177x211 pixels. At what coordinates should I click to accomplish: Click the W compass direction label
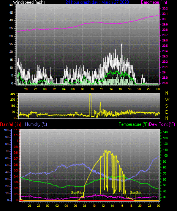pyautogui.click(x=167, y=100)
